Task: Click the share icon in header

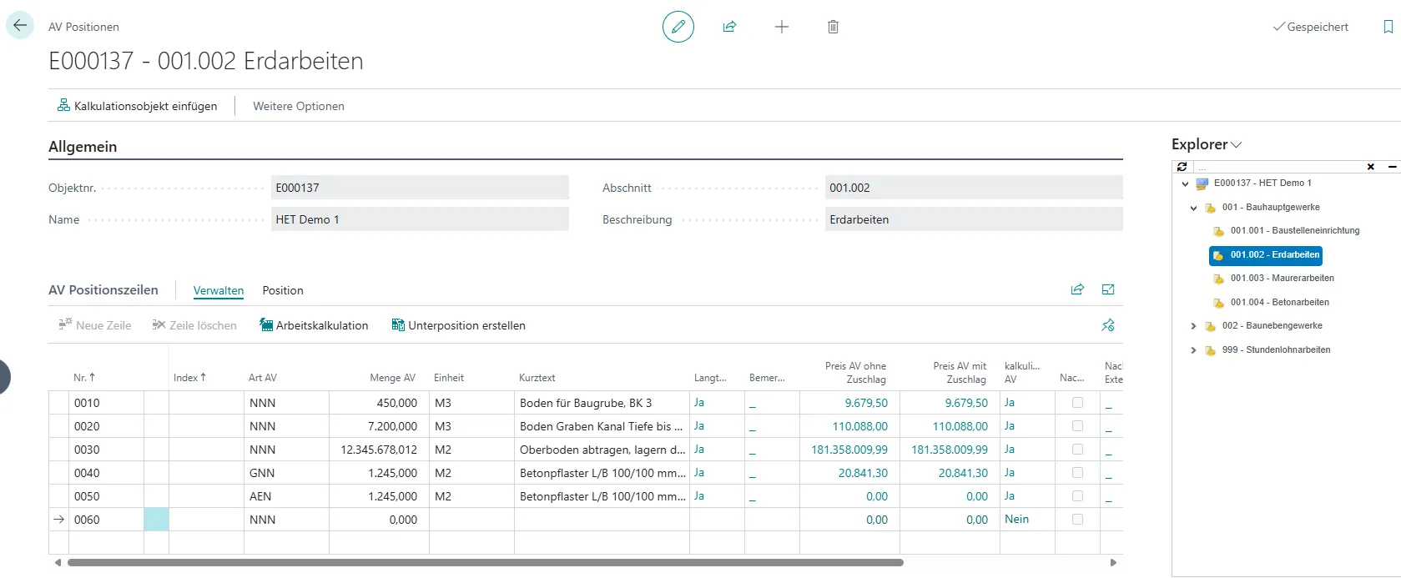Action: (x=729, y=27)
